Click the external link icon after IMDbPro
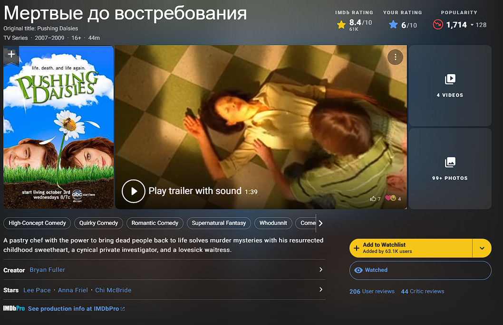Screen dimensions: 503x325 [123, 309]
